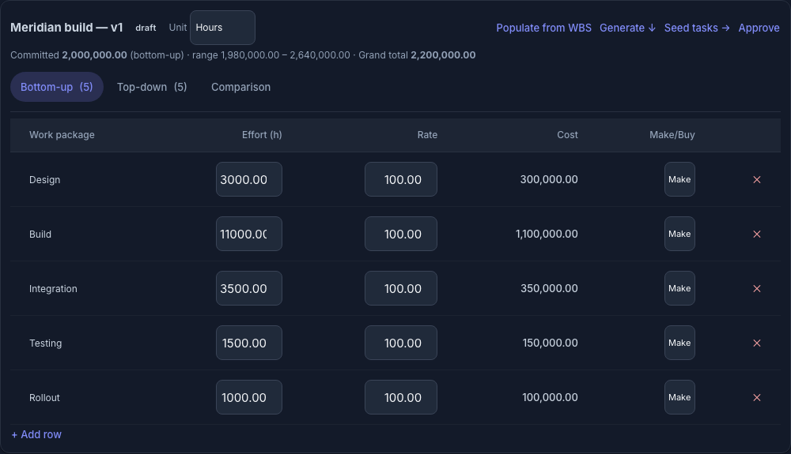Select the Integration work package name
Viewport: 791px width, 454px height.
coord(53,289)
